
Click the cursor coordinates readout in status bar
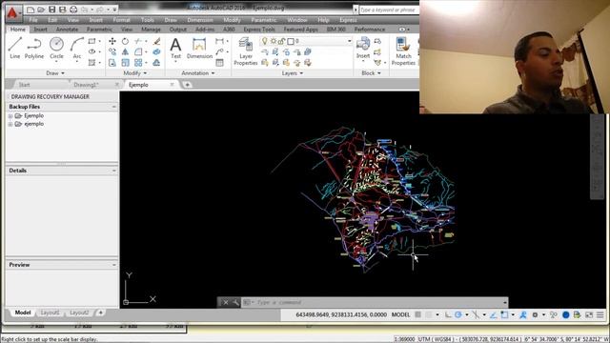coord(341,314)
